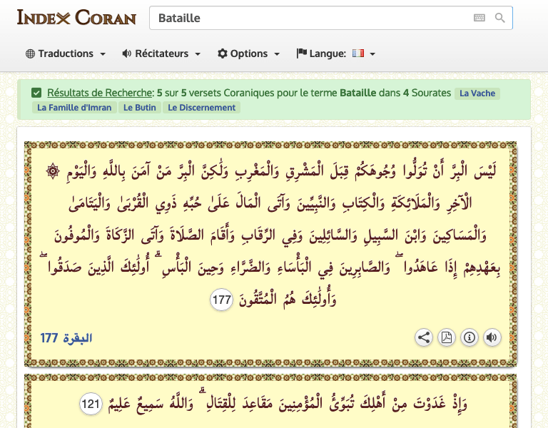Click the magnifying glass search icon
This screenshot has height=428, width=548.
coord(500,18)
